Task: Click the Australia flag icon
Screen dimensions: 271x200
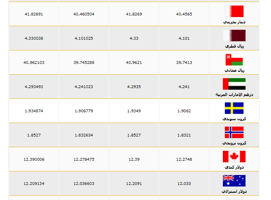Action: [x=234, y=181]
